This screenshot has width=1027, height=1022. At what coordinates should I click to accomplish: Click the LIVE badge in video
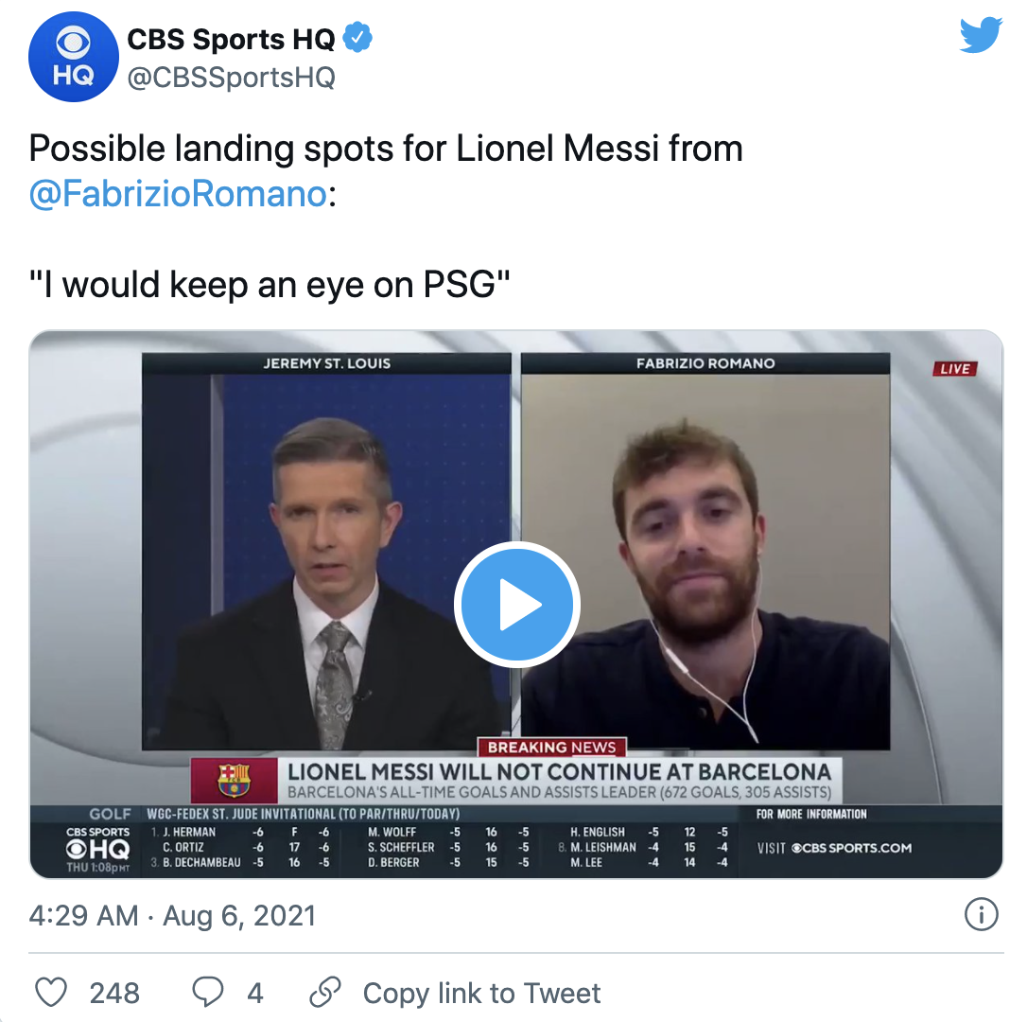[x=955, y=369]
